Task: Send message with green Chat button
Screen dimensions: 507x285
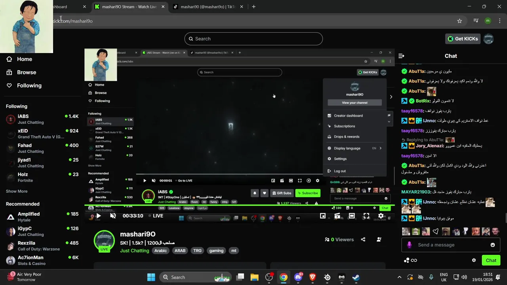Action: tap(491, 260)
